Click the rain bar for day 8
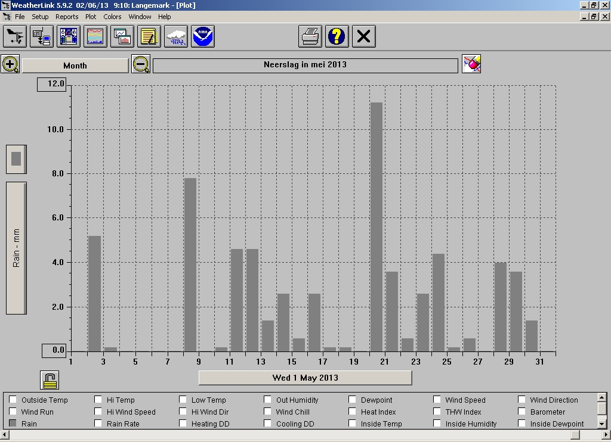Image resolution: width=611 pixels, height=442 pixels. point(190,264)
